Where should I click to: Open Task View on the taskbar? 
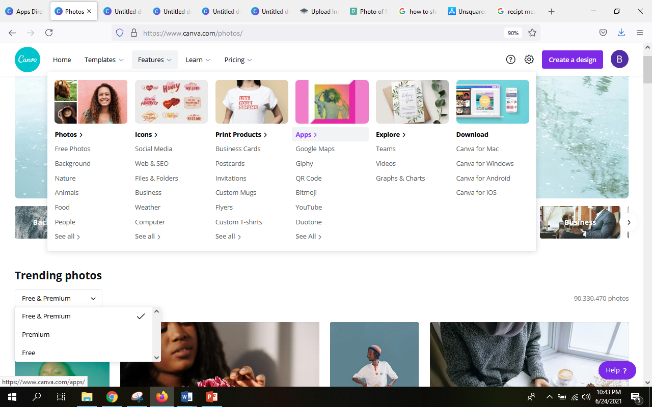pos(61,397)
